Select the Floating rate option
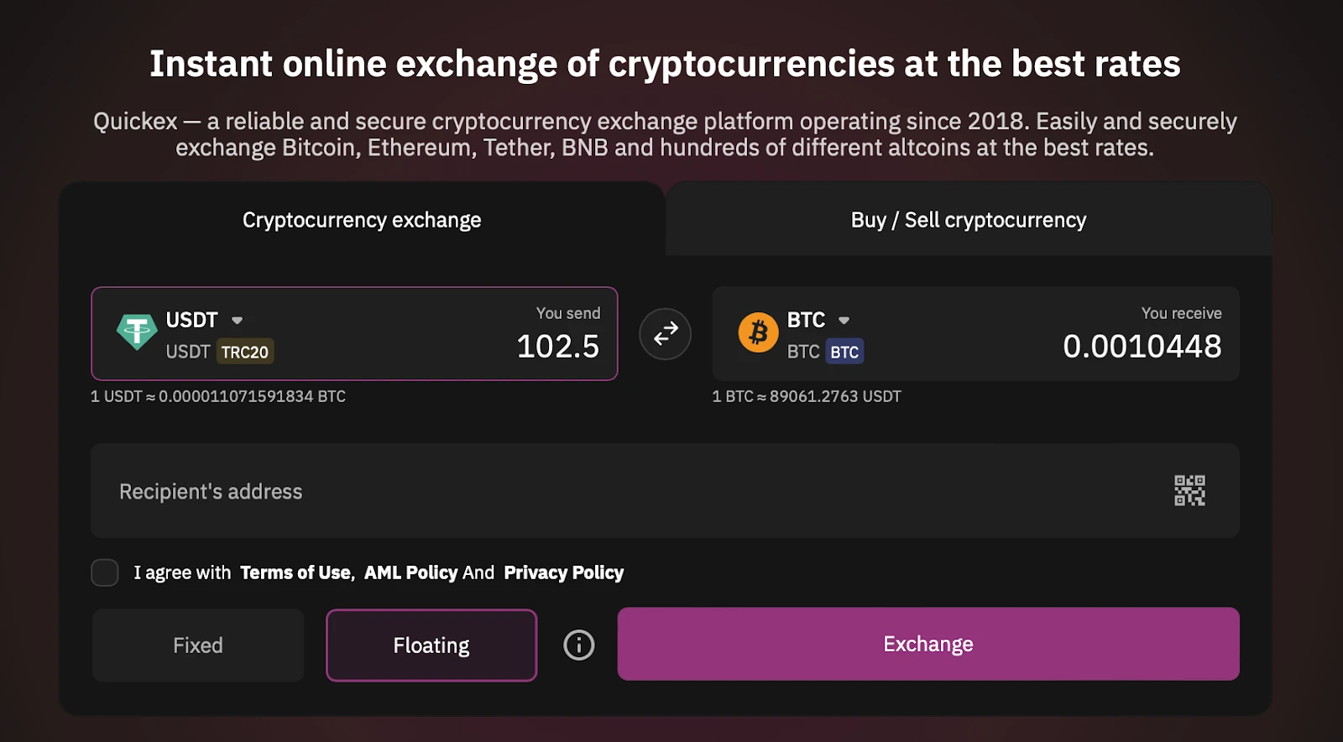The height and width of the screenshot is (742, 1343). click(x=431, y=645)
